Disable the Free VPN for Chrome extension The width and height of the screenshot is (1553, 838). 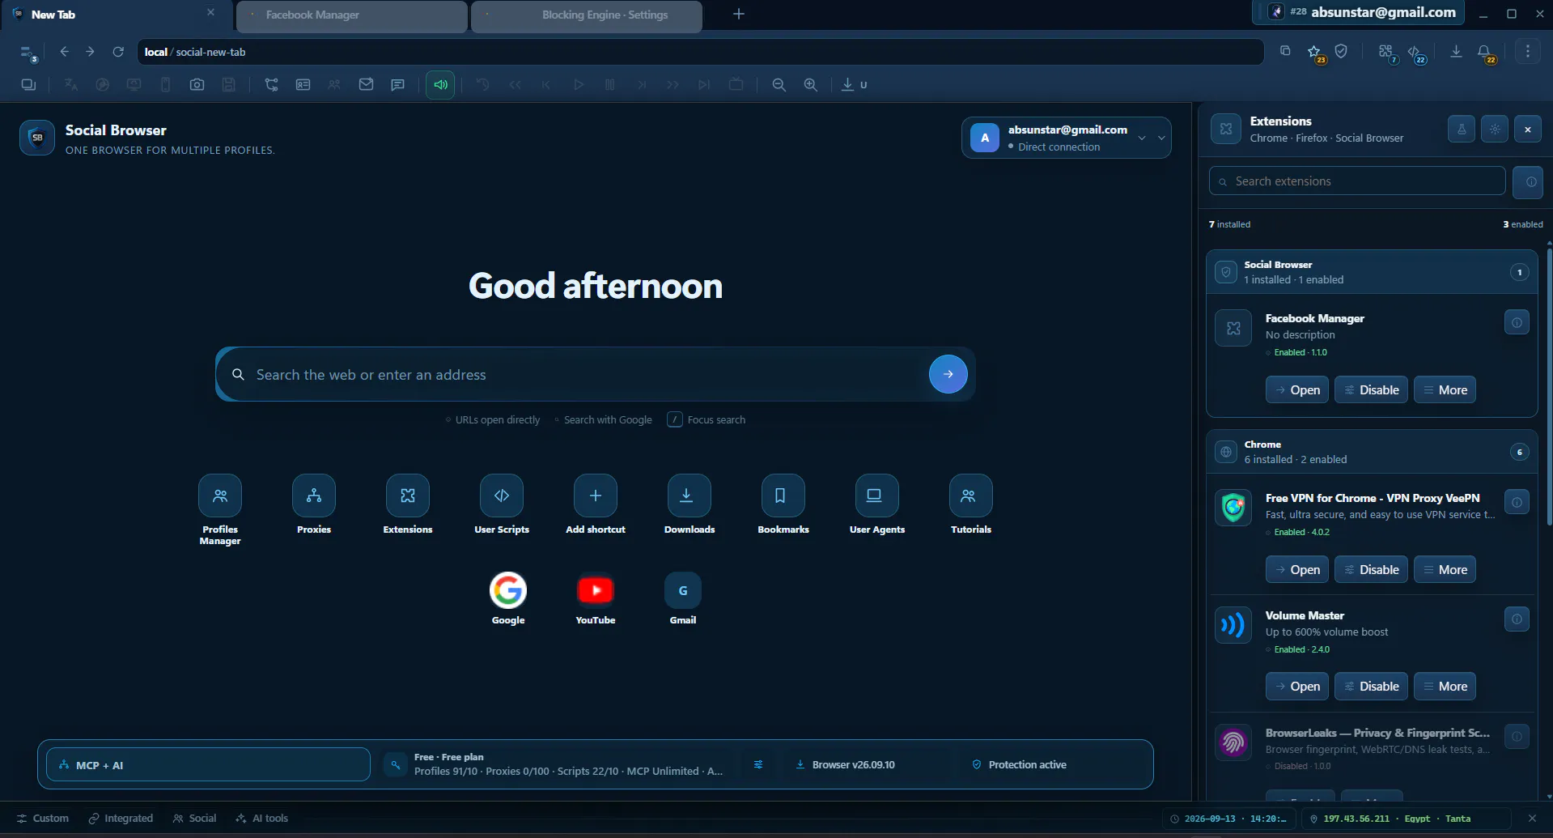point(1372,570)
